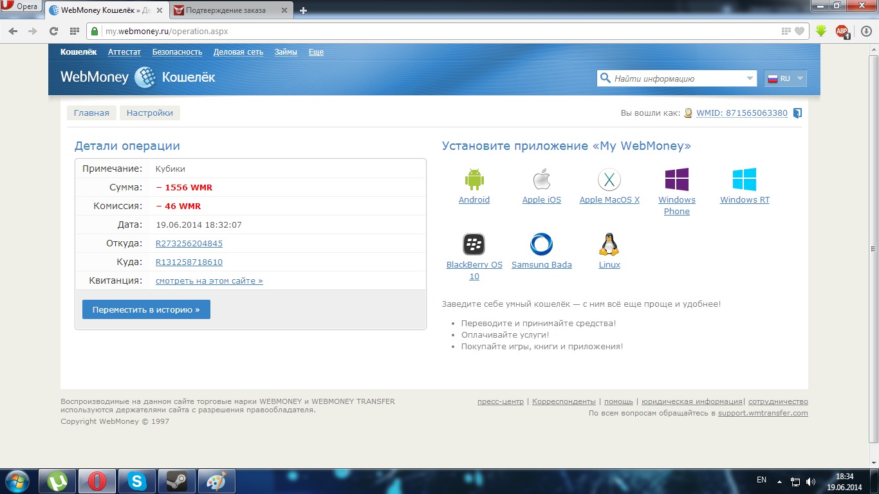Reload the current page
The image size is (879, 494).
54,31
